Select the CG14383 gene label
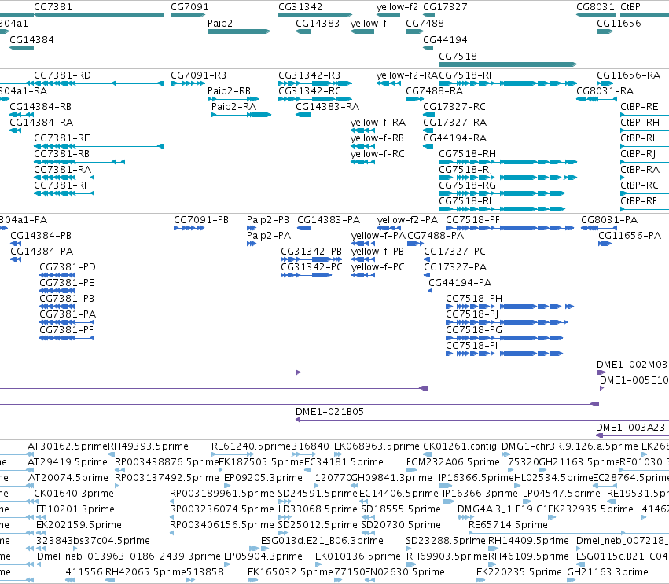Image resolution: width=669 pixels, height=584 pixels. pos(318,23)
